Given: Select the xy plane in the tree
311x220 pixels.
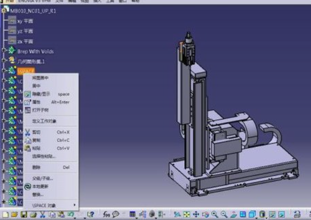Looking at the screenshot, I should (25, 21).
